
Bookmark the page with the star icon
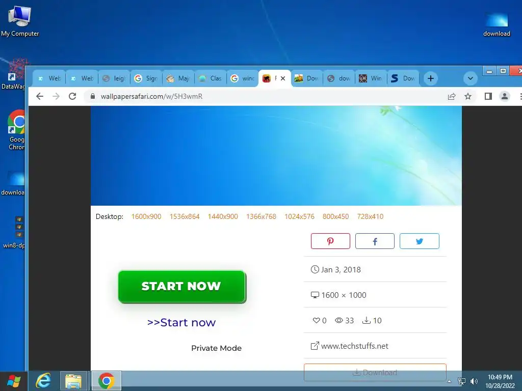tap(468, 96)
